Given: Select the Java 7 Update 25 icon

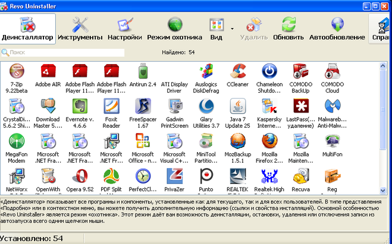Looking at the screenshot, I should pos(239,107).
